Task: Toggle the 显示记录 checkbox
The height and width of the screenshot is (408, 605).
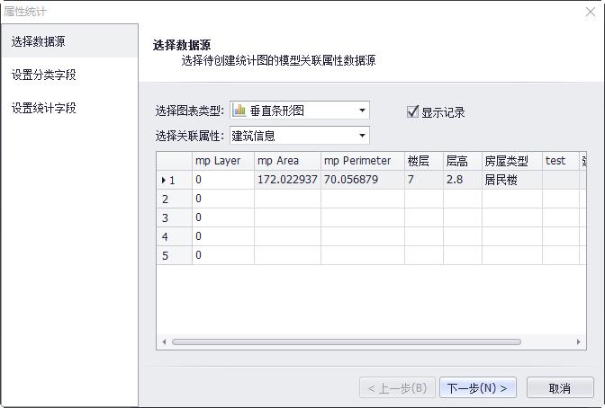Action: [413, 112]
